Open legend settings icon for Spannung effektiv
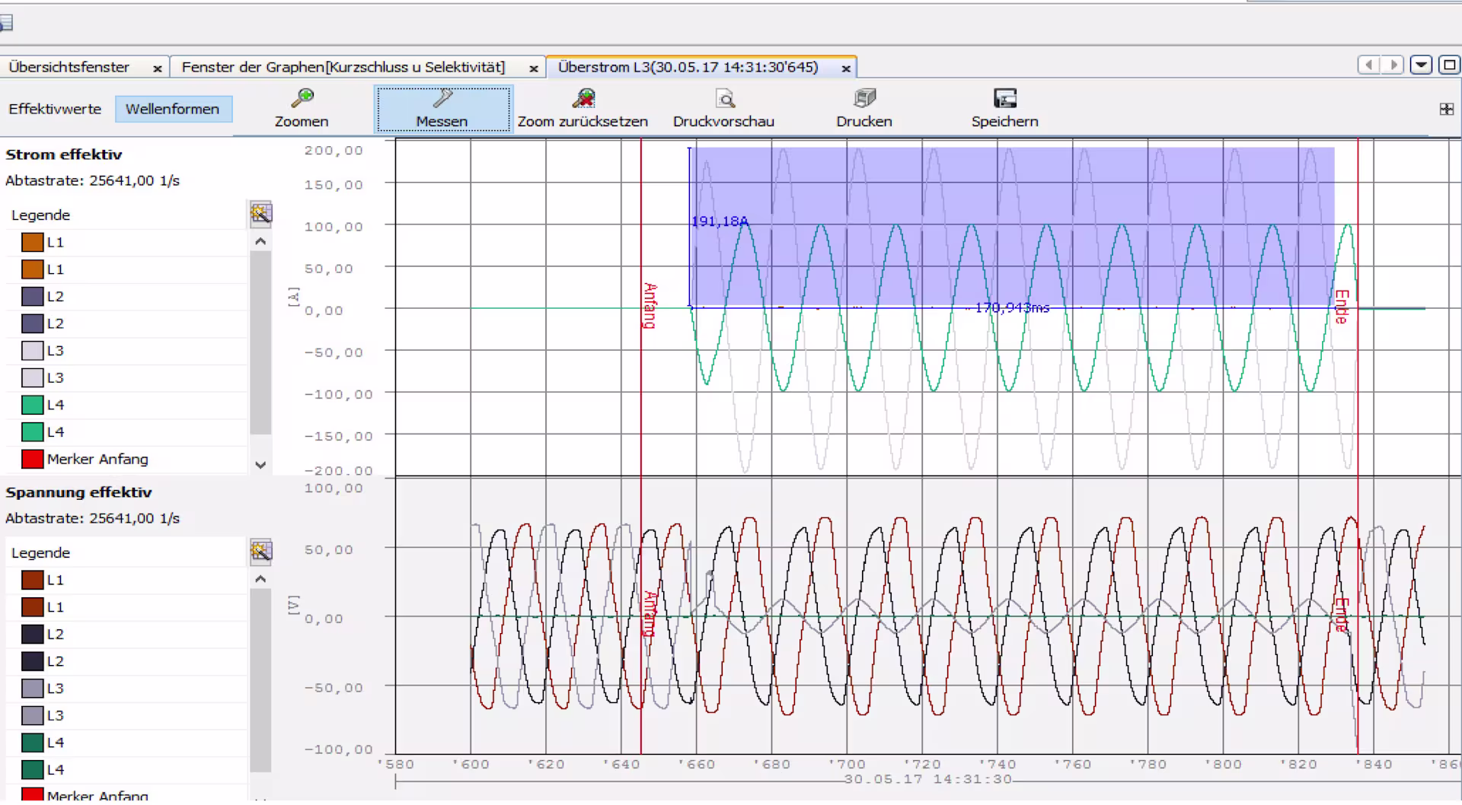Viewport: 1462px width, 805px height. pyautogui.click(x=260, y=552)
